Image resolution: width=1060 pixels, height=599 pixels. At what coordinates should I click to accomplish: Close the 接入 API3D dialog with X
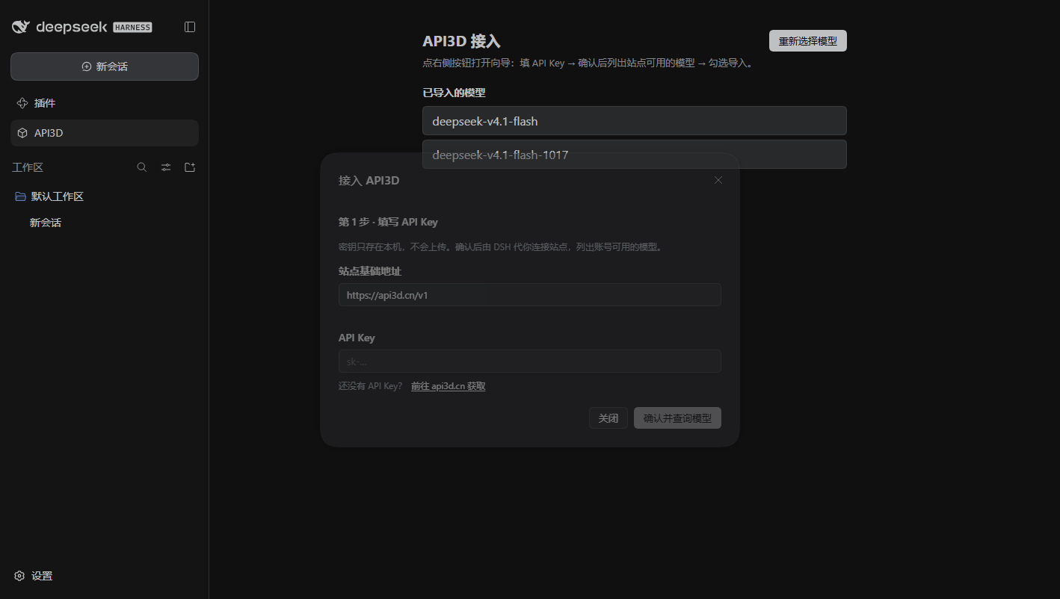click(718, 180)
